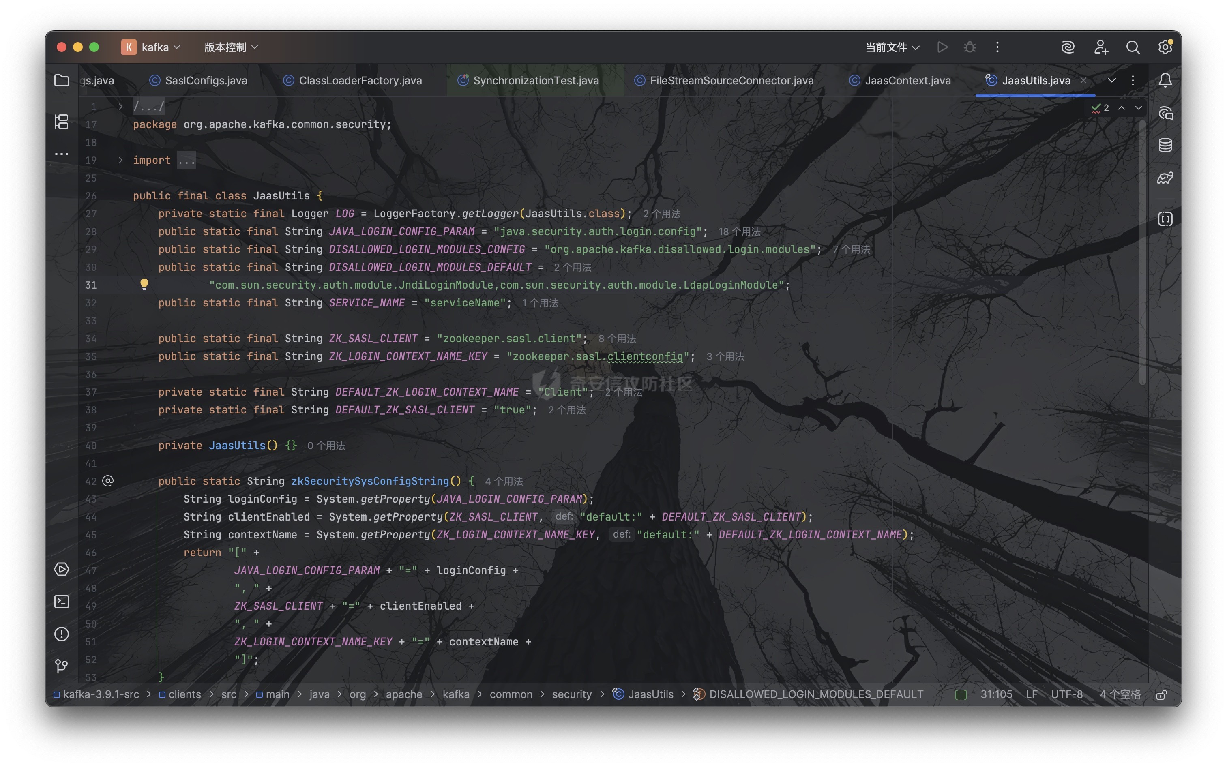Open more run actions menu
The width and height of the screenshot is (1227, 767).
point(997,47)
